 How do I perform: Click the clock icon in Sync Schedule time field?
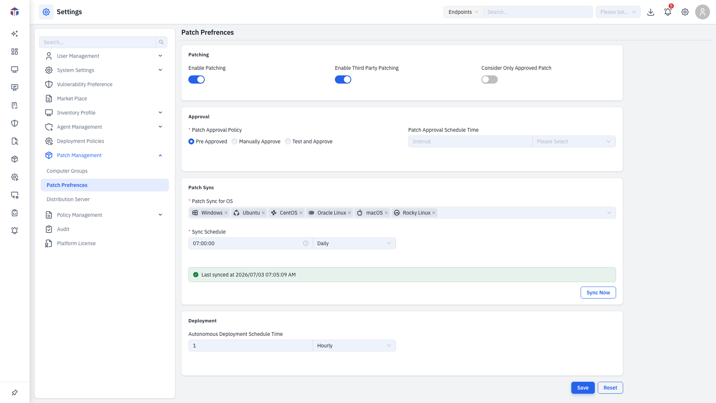click(x=306, y=243)
